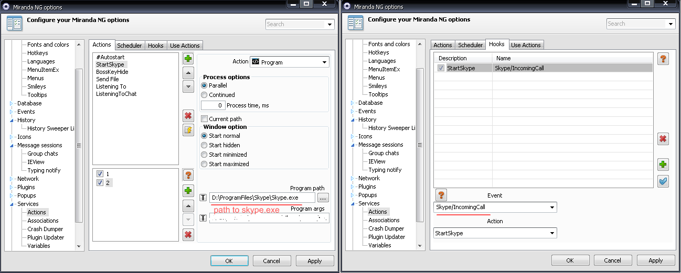681x273 pixels.
Task: Click the Program path text field
Action: [262, 198]
